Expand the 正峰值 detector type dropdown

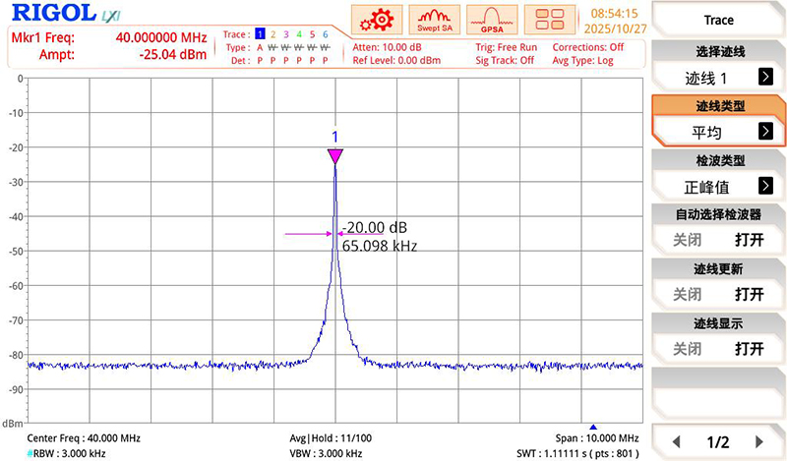click(x=718, y=186)
